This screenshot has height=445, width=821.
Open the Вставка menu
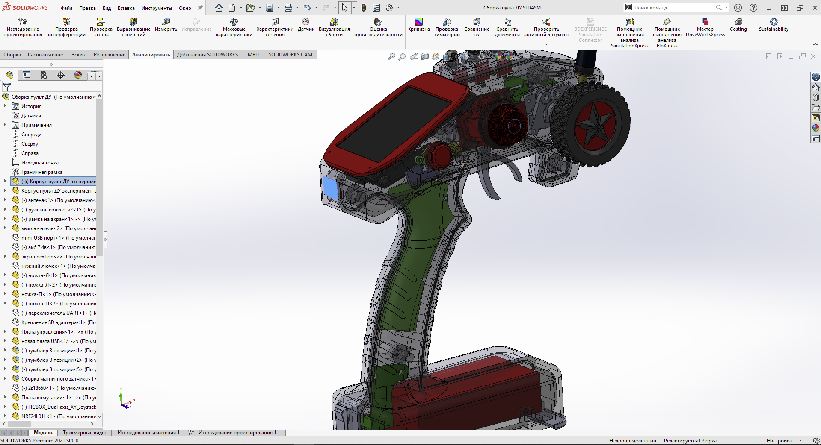click(126, 8)
